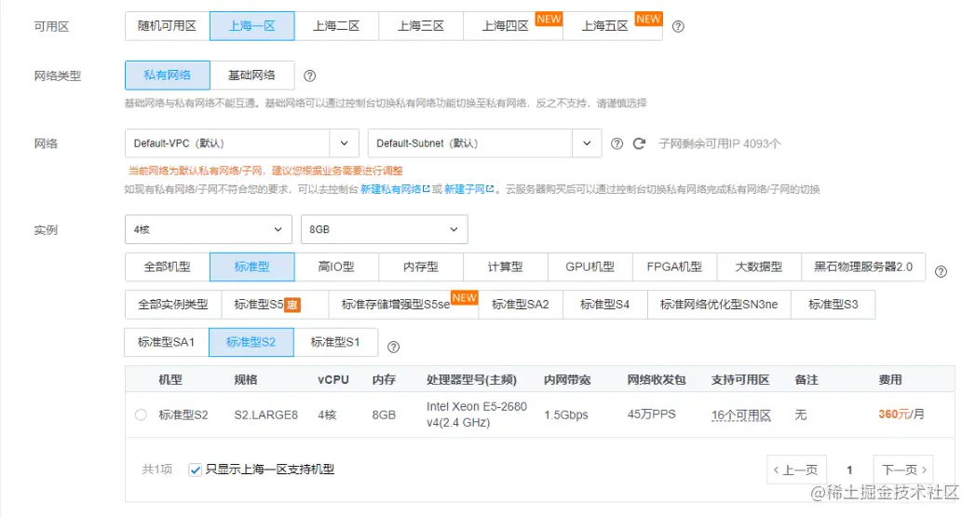Click the S2.LARGE8 specification cell

[265, 415]
